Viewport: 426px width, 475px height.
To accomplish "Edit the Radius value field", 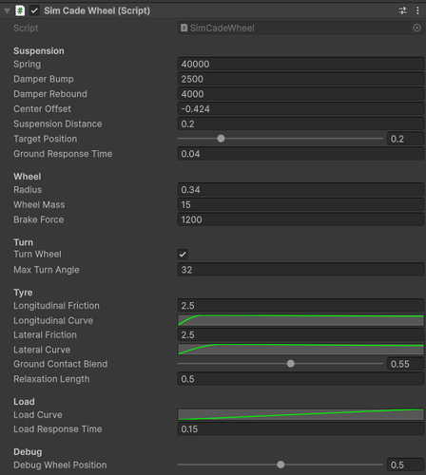I will [300, 190].
